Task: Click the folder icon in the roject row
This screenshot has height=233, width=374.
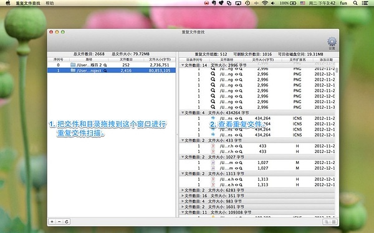Action: pos(73,70)
